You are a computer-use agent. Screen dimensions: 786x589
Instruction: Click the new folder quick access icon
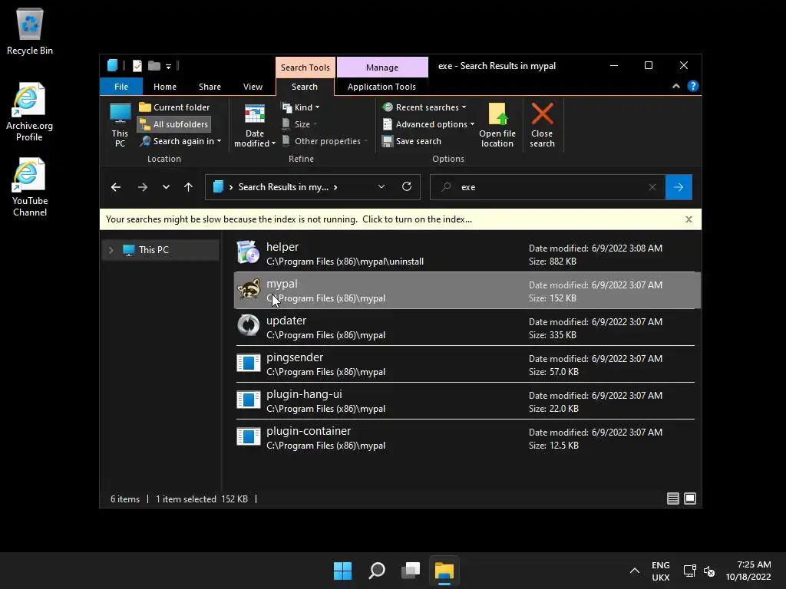point(154,66)
